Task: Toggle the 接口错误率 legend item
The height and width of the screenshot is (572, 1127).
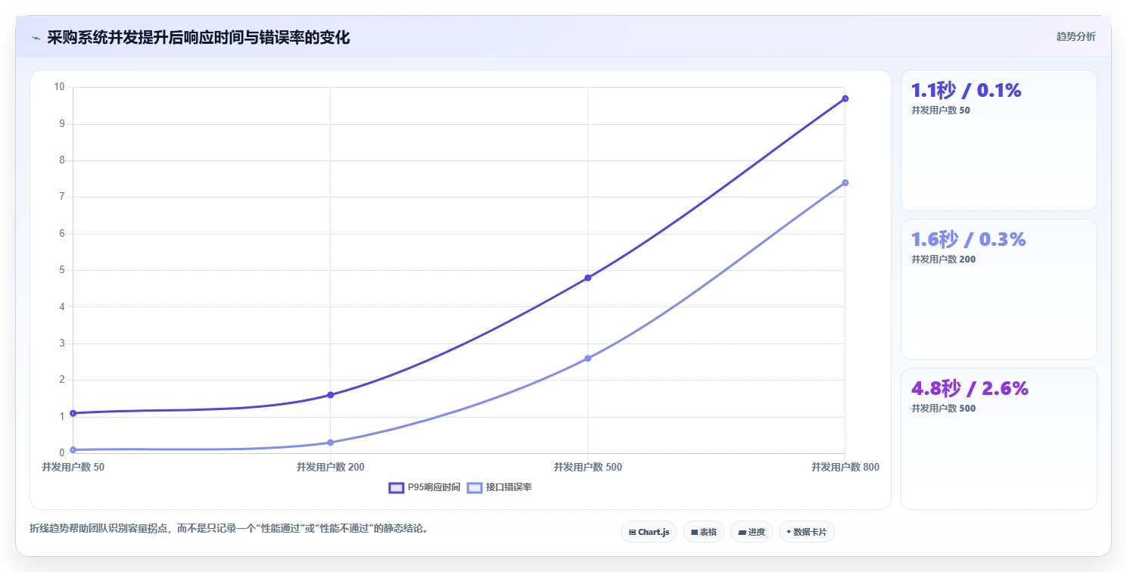Action: click(500, 487)
